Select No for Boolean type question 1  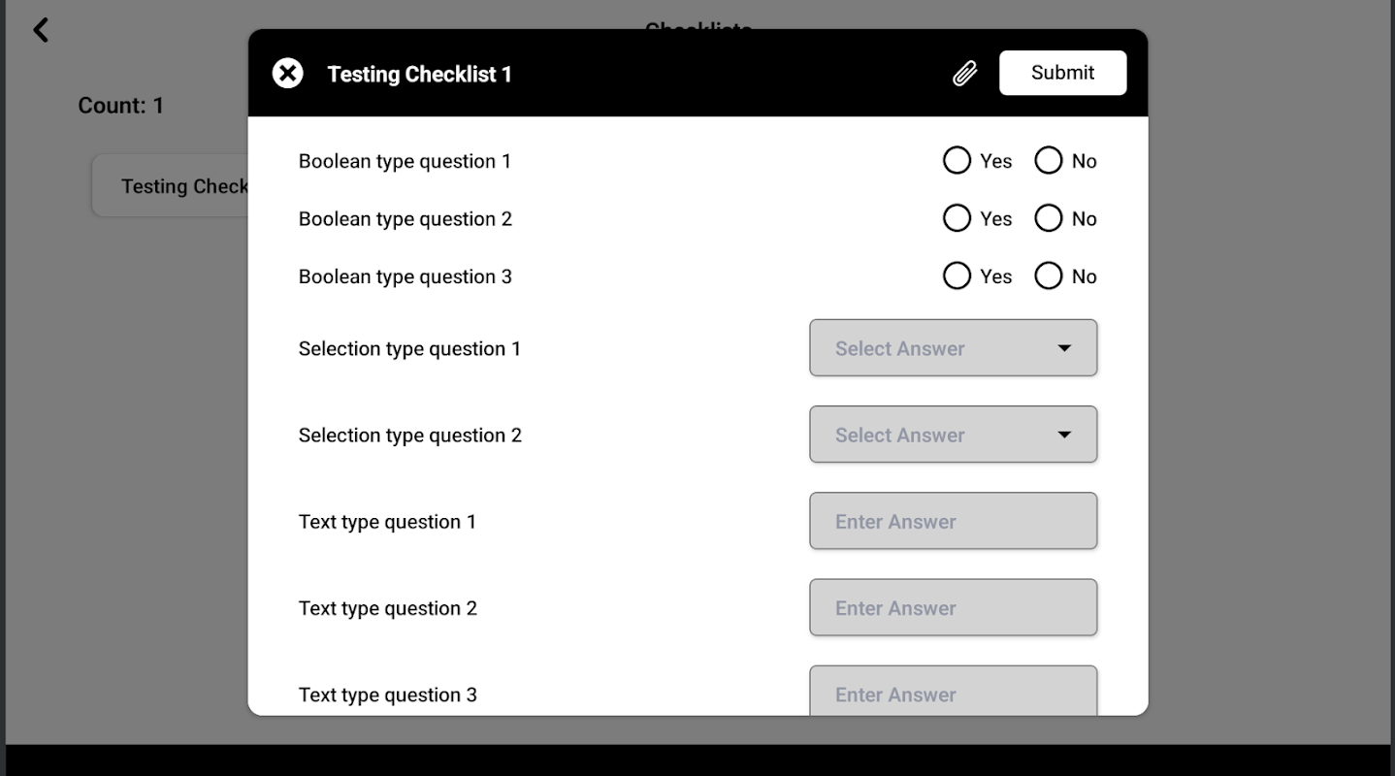pos(1048,161)
